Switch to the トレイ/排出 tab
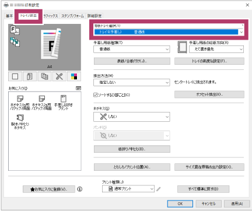252x211 pixels. point(29,16)
